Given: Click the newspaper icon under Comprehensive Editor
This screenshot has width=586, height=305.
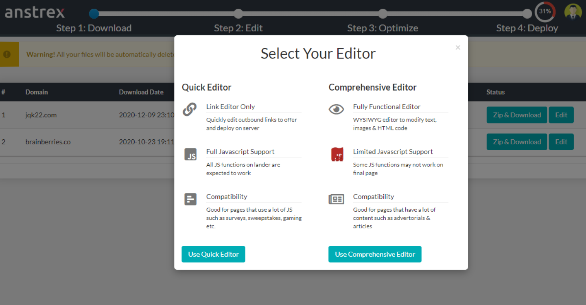Looking at the screenshot, I should coord(336,199).
